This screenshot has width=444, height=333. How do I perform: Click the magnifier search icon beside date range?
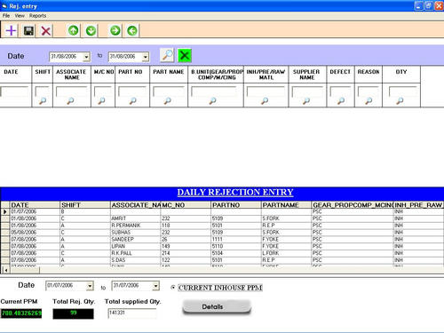(167, 55)
